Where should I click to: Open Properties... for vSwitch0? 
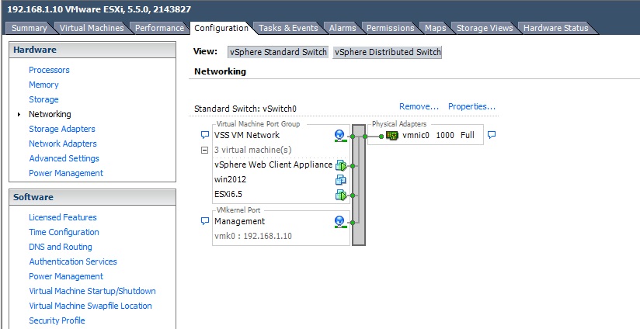click(x=471, y=107)
